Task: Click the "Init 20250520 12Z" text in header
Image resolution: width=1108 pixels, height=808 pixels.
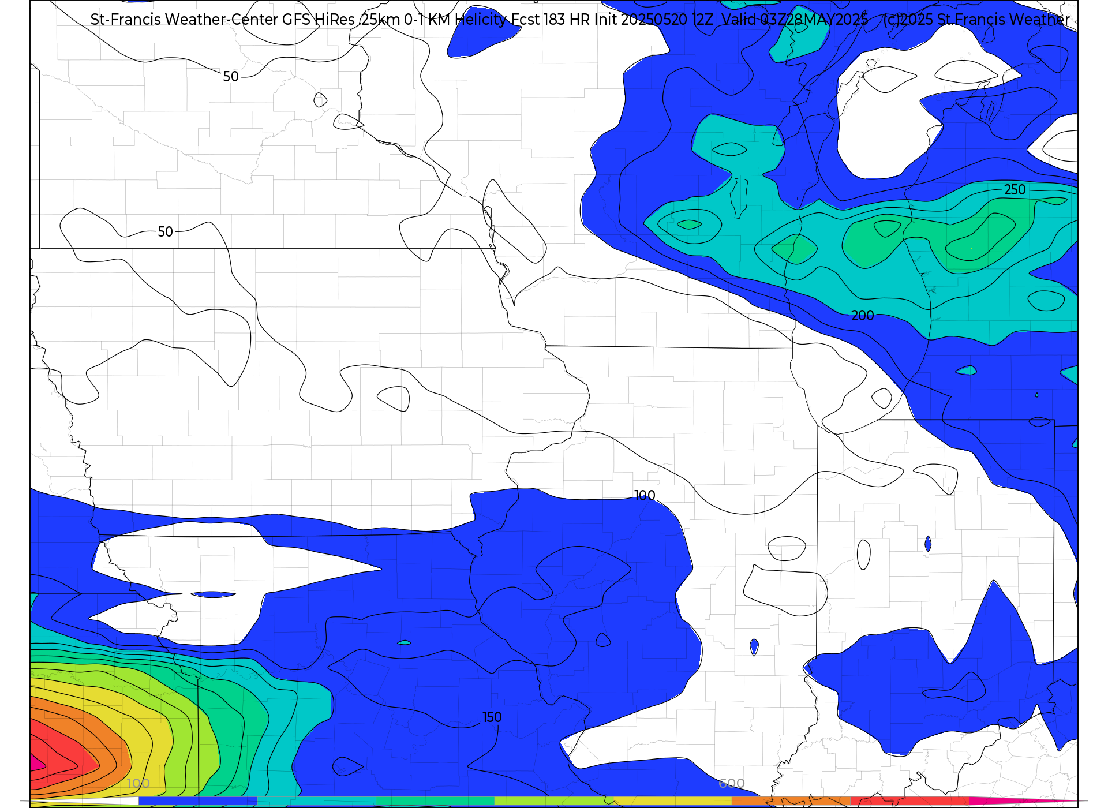Action: pyautogui.click(x=654, y=20)
